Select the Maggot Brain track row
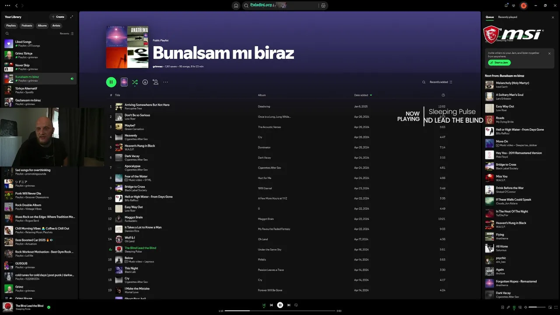Screen dimensions: 560x315 click(x=280, y=219)
